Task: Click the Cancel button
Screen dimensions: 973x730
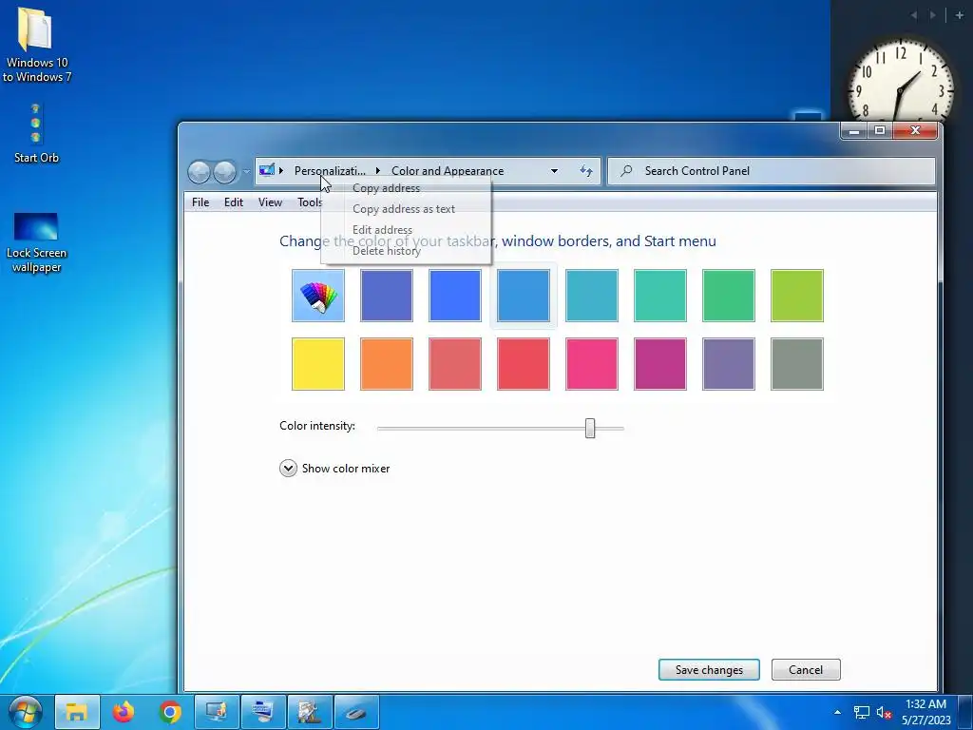Action: [x=806, y=670]
